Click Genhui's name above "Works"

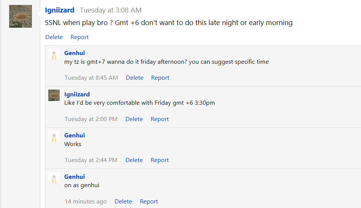[x=74, y=135]
